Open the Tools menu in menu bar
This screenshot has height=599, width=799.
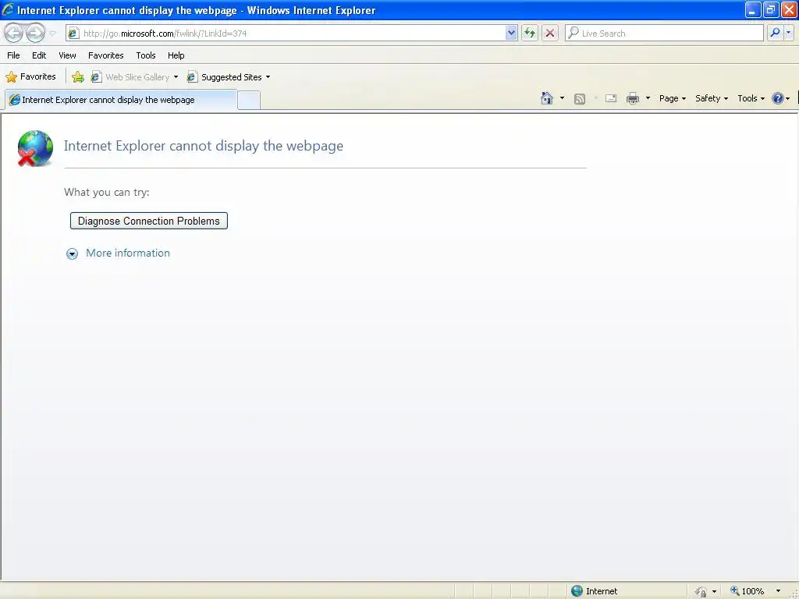coord(146,55)
